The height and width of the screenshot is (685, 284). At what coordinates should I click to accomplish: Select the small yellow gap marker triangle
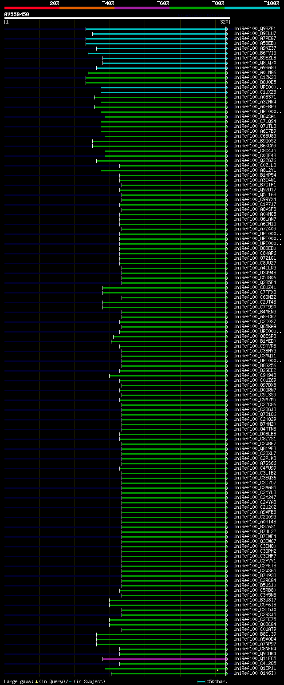pos(217,670)
